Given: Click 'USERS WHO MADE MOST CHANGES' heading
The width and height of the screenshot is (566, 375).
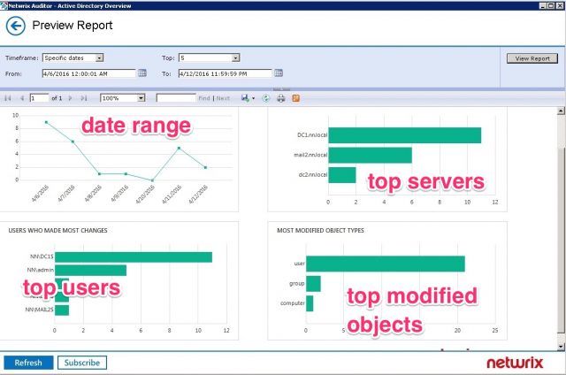Looking at the screenshot, I should tap(57, 230).
